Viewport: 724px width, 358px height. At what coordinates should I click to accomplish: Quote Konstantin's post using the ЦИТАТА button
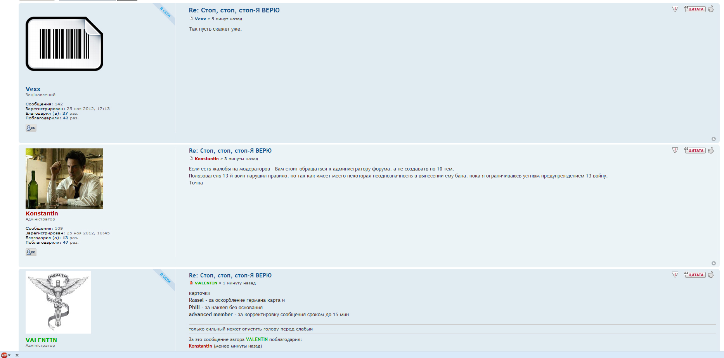[x=695, y=150]
